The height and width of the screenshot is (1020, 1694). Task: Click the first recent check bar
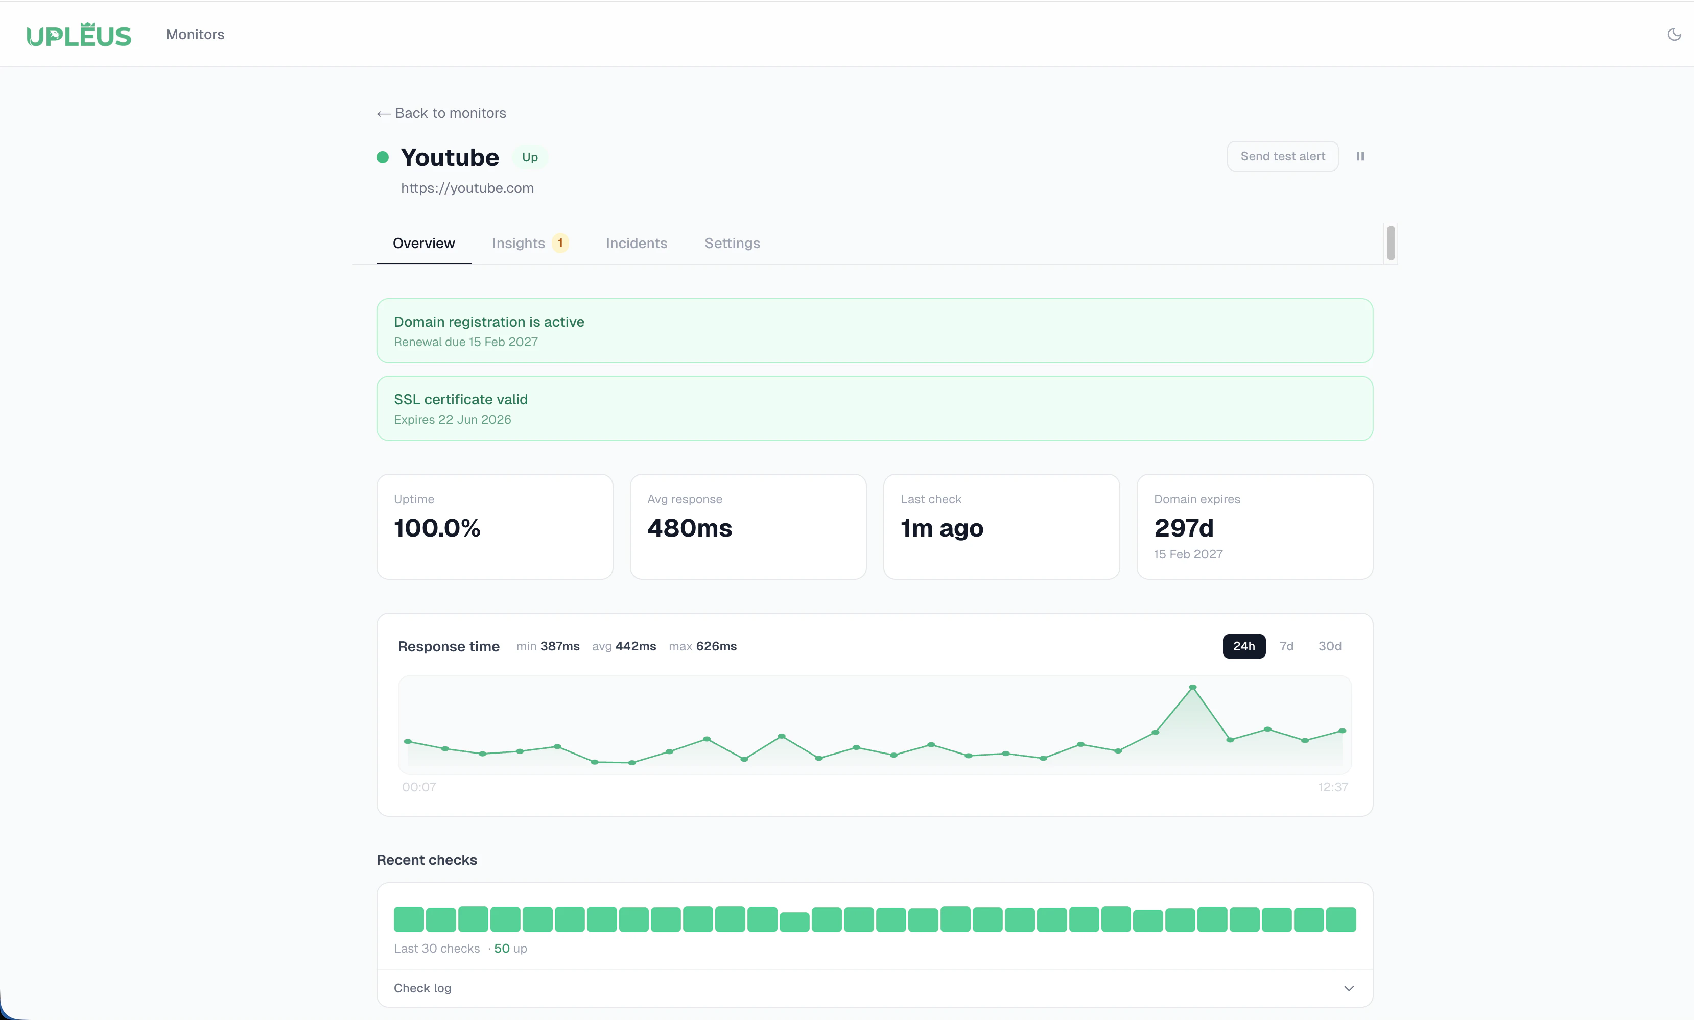pyautogui.click(x=408, y=919)
